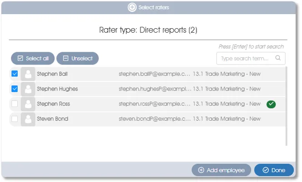Click Steven Bond's avatar icon
Screen dimensions: 302x182
point(28,119)
